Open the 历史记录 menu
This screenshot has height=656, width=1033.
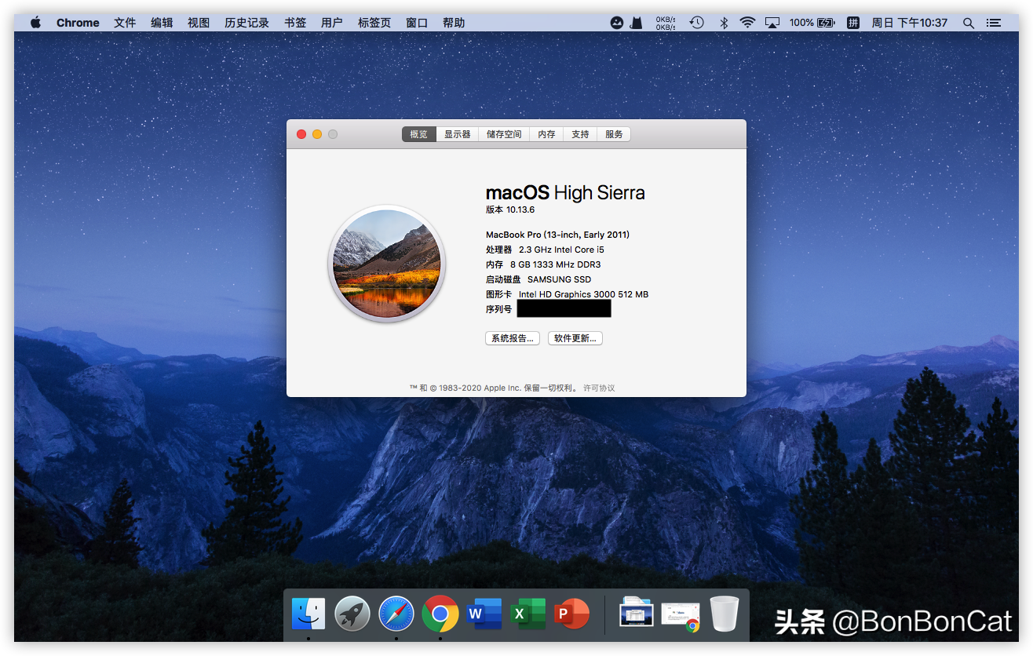point(246,23)
